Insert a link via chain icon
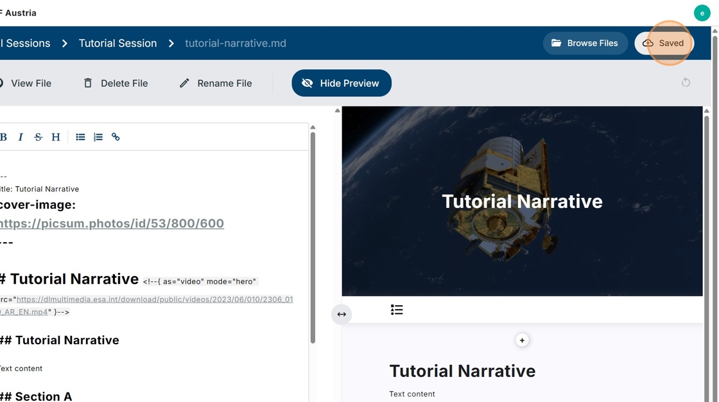This screenshot has height=402, width=719. click(x=116, y=137)
